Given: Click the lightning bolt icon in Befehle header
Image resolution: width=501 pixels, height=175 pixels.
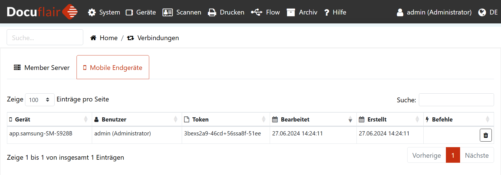Looking at the screenshot, I should click(x=427, y=119).
